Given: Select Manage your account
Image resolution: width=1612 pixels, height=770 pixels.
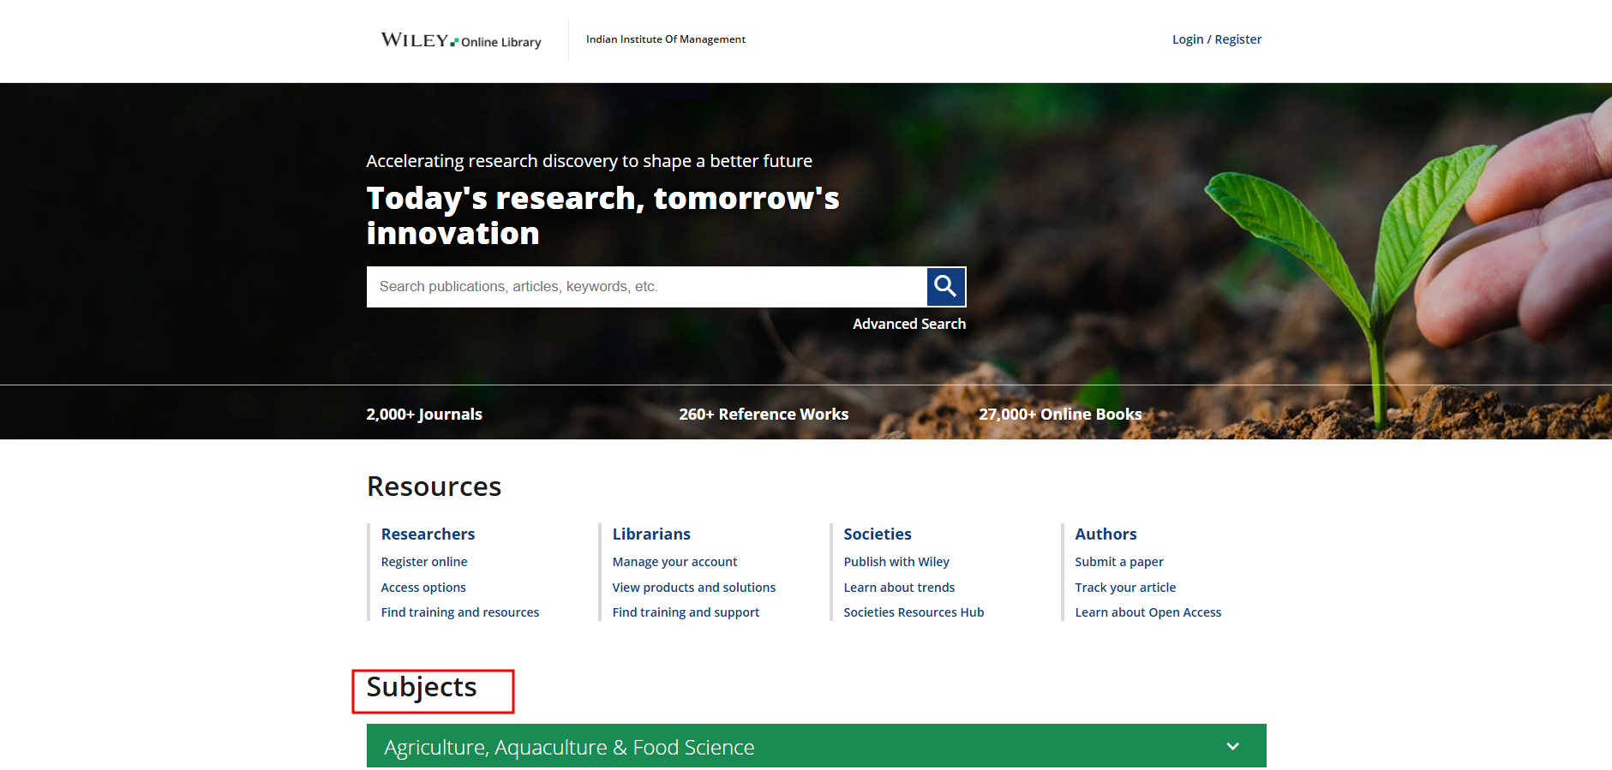Looking at the screenshot, I should click(x=674, y=562).
